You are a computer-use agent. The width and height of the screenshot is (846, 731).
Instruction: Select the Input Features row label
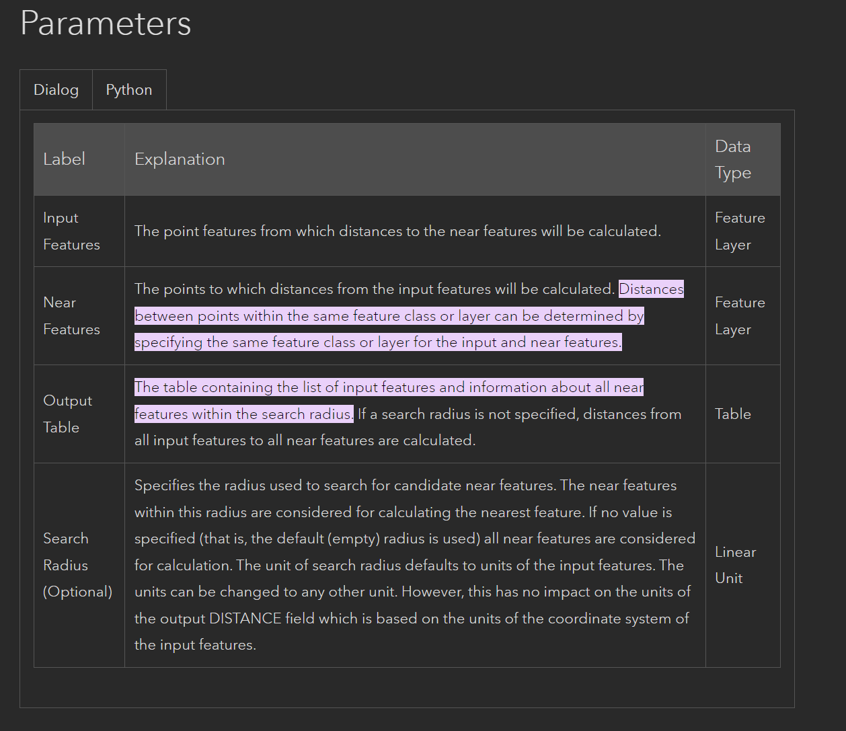point(71,231)
